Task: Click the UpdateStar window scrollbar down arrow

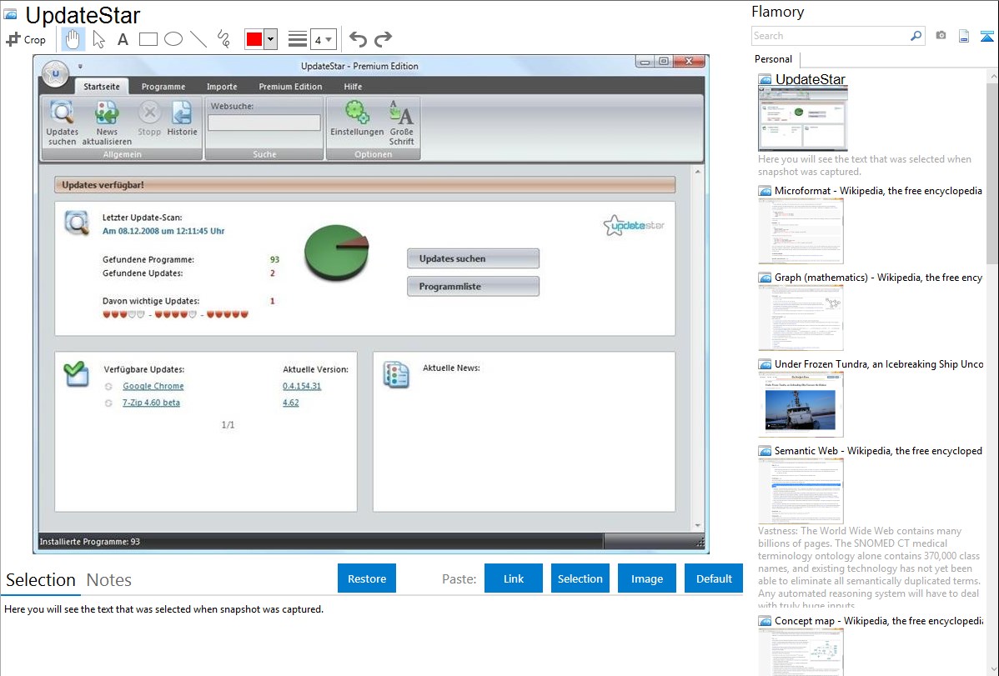Action: (x=698, y=526)
